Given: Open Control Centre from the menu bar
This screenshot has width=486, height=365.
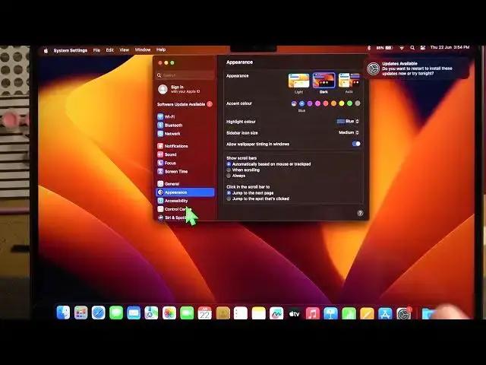Looking at the screenshot, I should pos(423,48).
